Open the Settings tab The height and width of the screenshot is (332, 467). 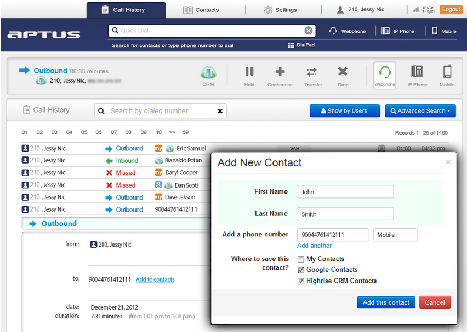coord(280,10)
